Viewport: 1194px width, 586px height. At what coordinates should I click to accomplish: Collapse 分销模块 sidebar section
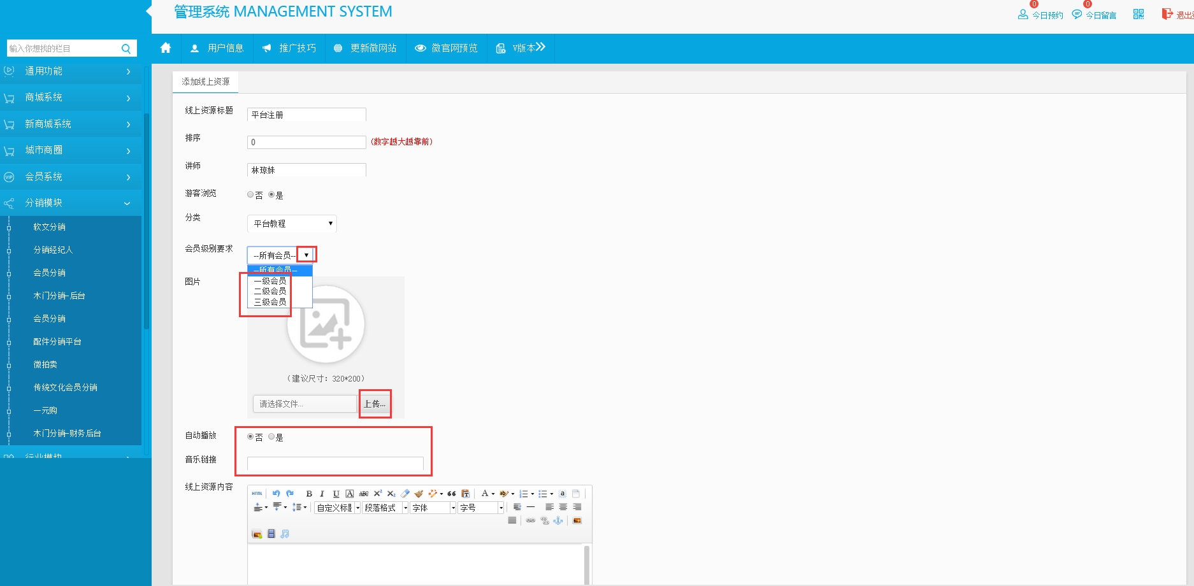(x=70, y=203)
